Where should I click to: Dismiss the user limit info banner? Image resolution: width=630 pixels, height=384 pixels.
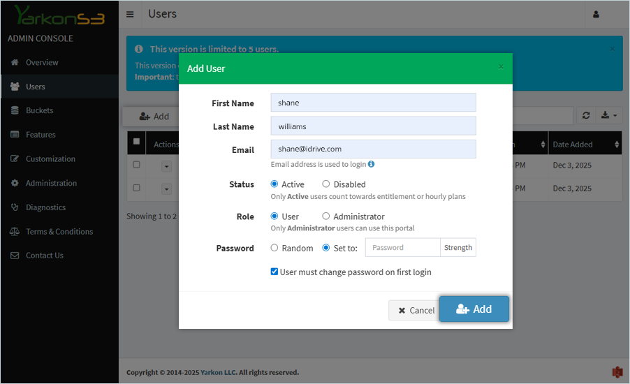click(613, 49)
